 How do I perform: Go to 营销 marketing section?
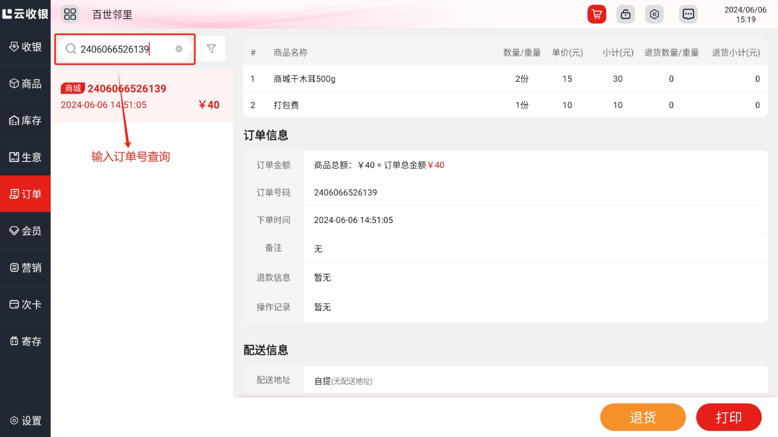click(x=25, y=268)
